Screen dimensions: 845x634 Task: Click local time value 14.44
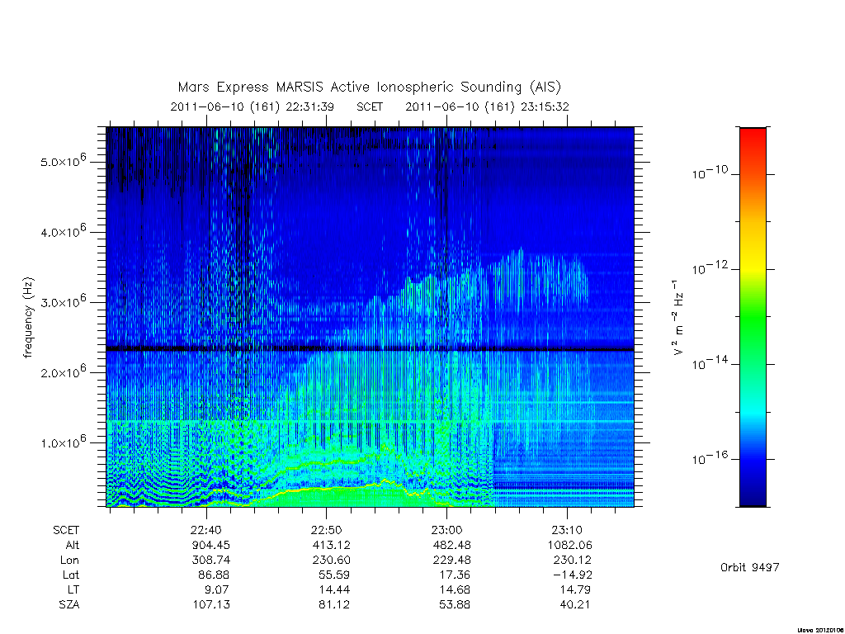[x=334, y=589]
